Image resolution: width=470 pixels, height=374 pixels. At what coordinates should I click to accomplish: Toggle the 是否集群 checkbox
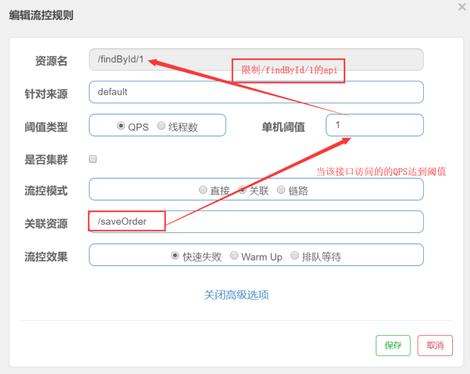pyautogui.click(x=93, y=159)
